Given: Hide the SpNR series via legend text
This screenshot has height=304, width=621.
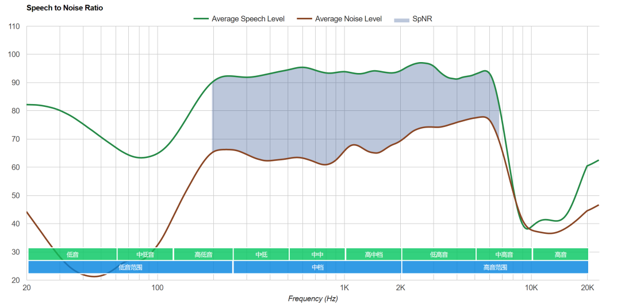Looking at the screenshot, I should (422, 19).
